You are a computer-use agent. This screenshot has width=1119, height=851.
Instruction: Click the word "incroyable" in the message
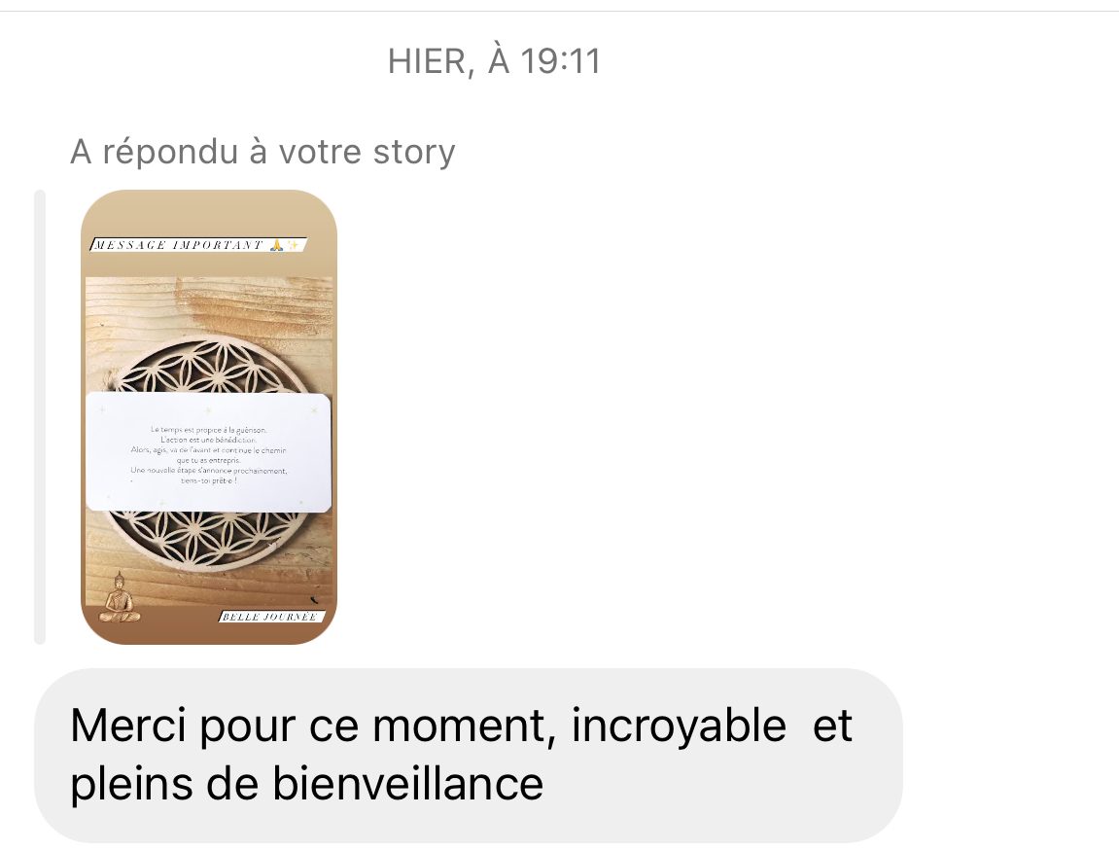679,727
